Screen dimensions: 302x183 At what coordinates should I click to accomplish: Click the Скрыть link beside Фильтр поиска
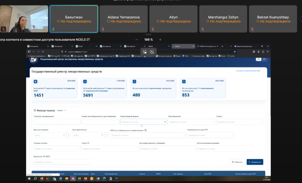click(x=60, y=110)
